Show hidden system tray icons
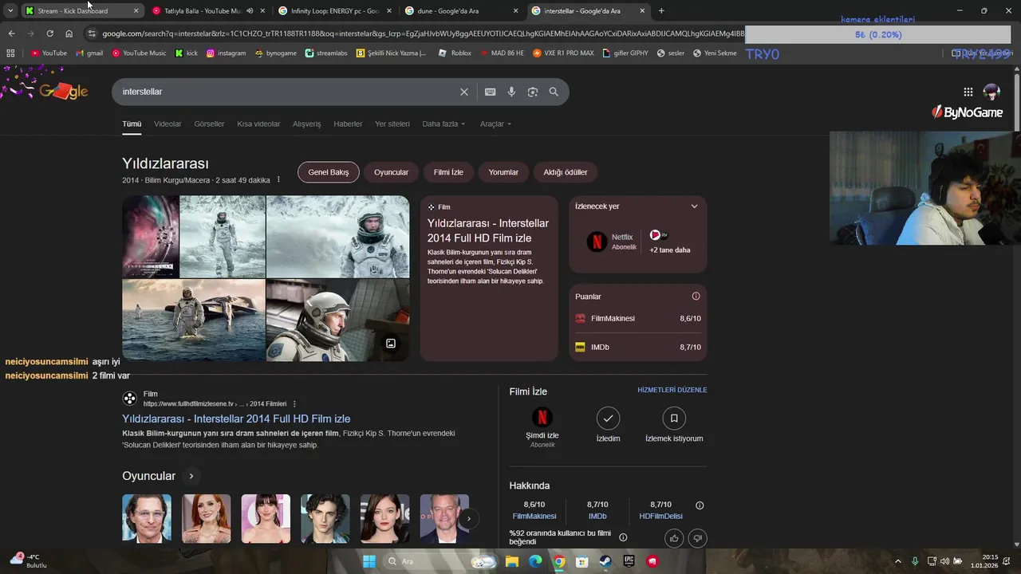 [x=898, y=561]
